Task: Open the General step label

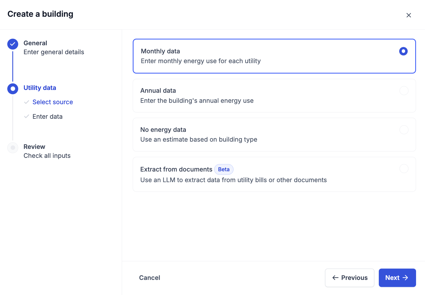Action: click(35, 43)
